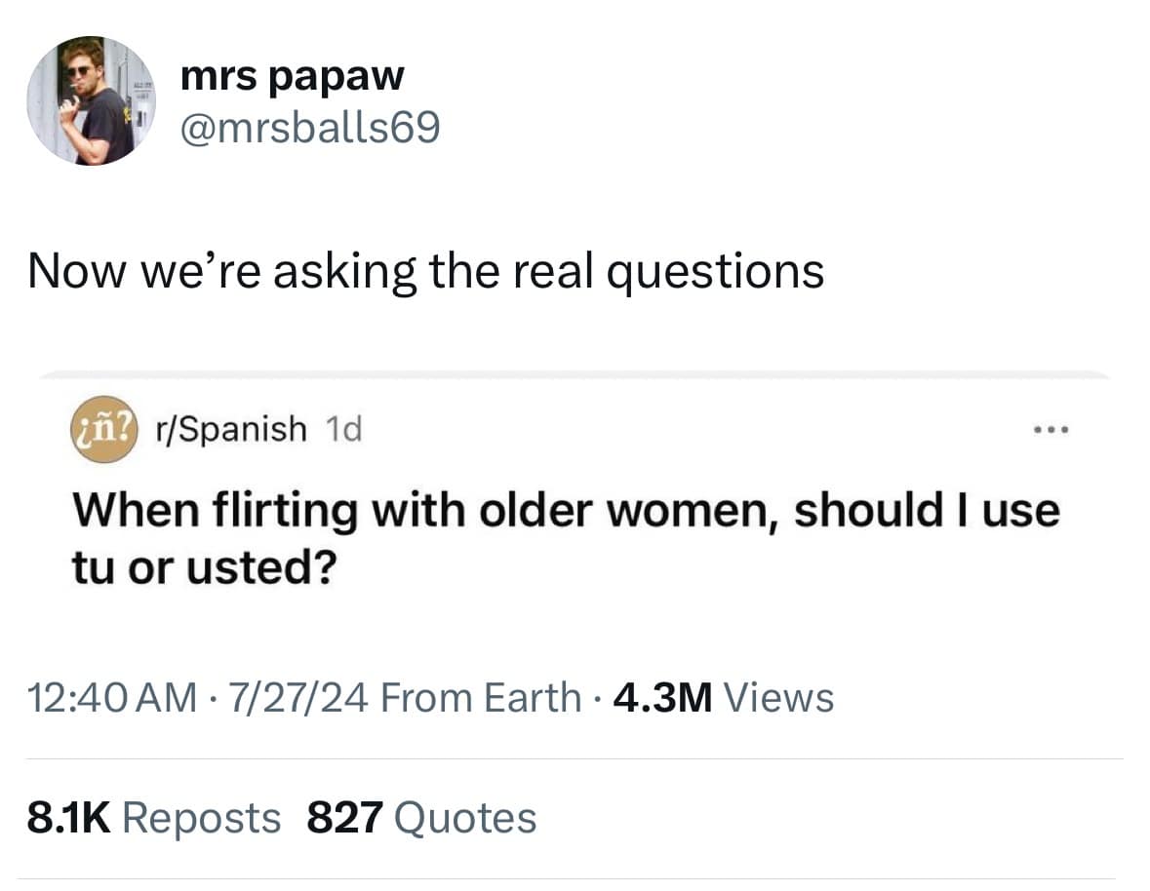The image size is (1150, 891).
Task: Open the 827 count of quotes
Action: pos(343,817)
